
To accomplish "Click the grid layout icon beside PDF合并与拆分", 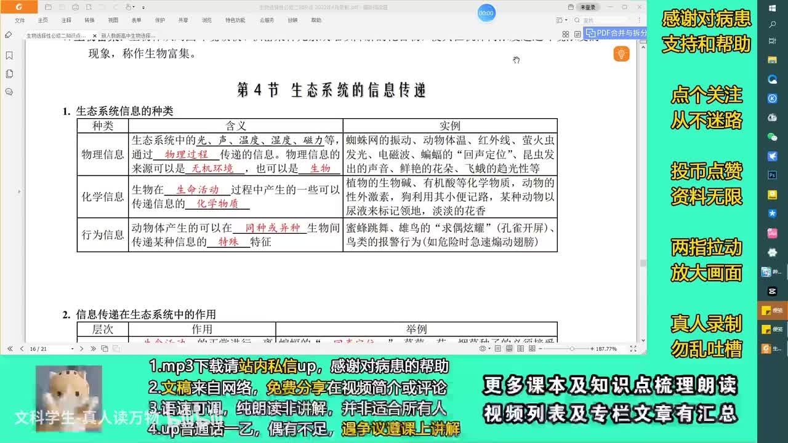I will (x=566, y=34).
